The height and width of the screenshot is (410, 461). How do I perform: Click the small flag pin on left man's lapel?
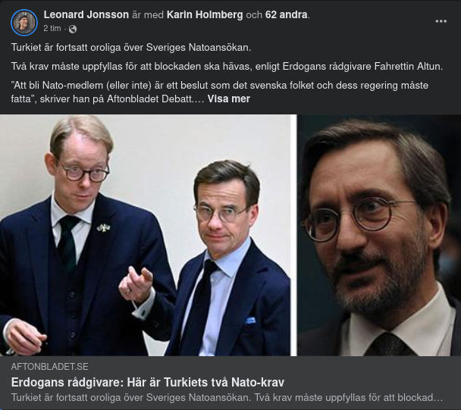tap(103, 227)
